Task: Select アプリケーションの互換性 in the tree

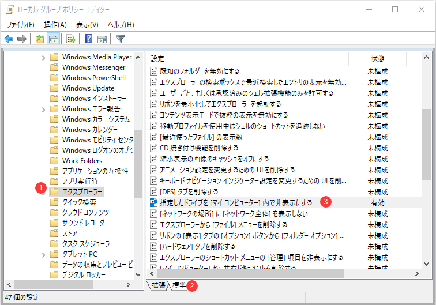Action: [x=95, y=171]
